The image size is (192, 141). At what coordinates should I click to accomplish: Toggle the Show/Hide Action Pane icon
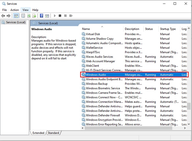(47, 16)
